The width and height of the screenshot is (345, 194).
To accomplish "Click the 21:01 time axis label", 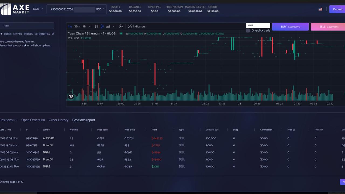I will (x=155, y=103).
